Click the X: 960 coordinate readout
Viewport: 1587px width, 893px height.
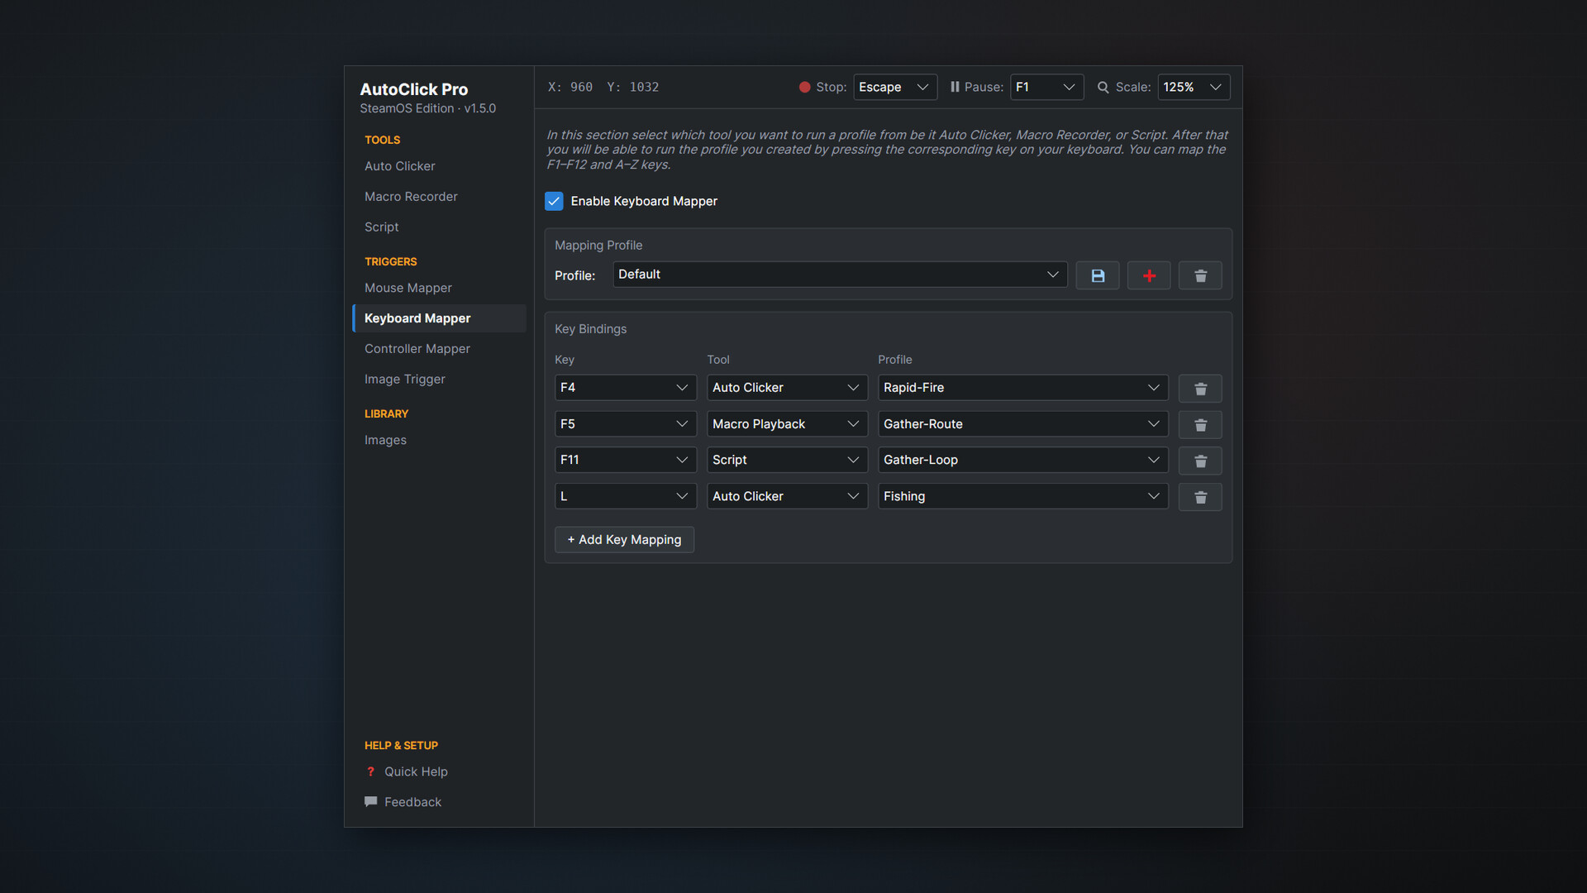[570, 87]
